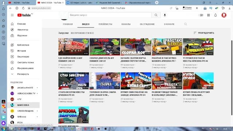Switch to the КАНАЛЫ tab

click(x=126, y=24)
